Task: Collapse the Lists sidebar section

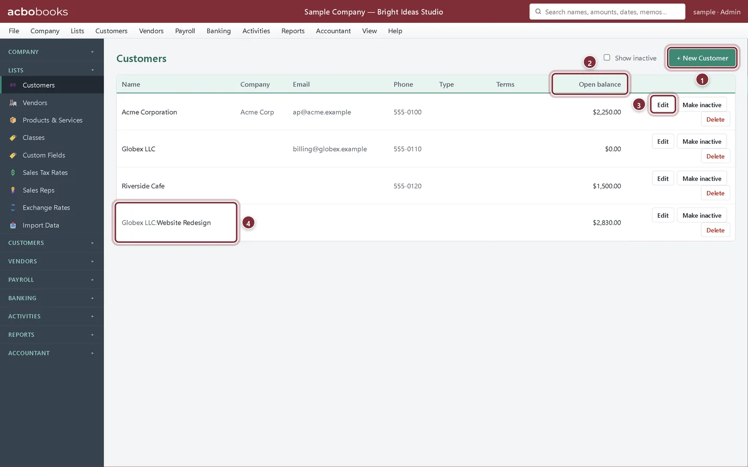Action: point(52,70)
